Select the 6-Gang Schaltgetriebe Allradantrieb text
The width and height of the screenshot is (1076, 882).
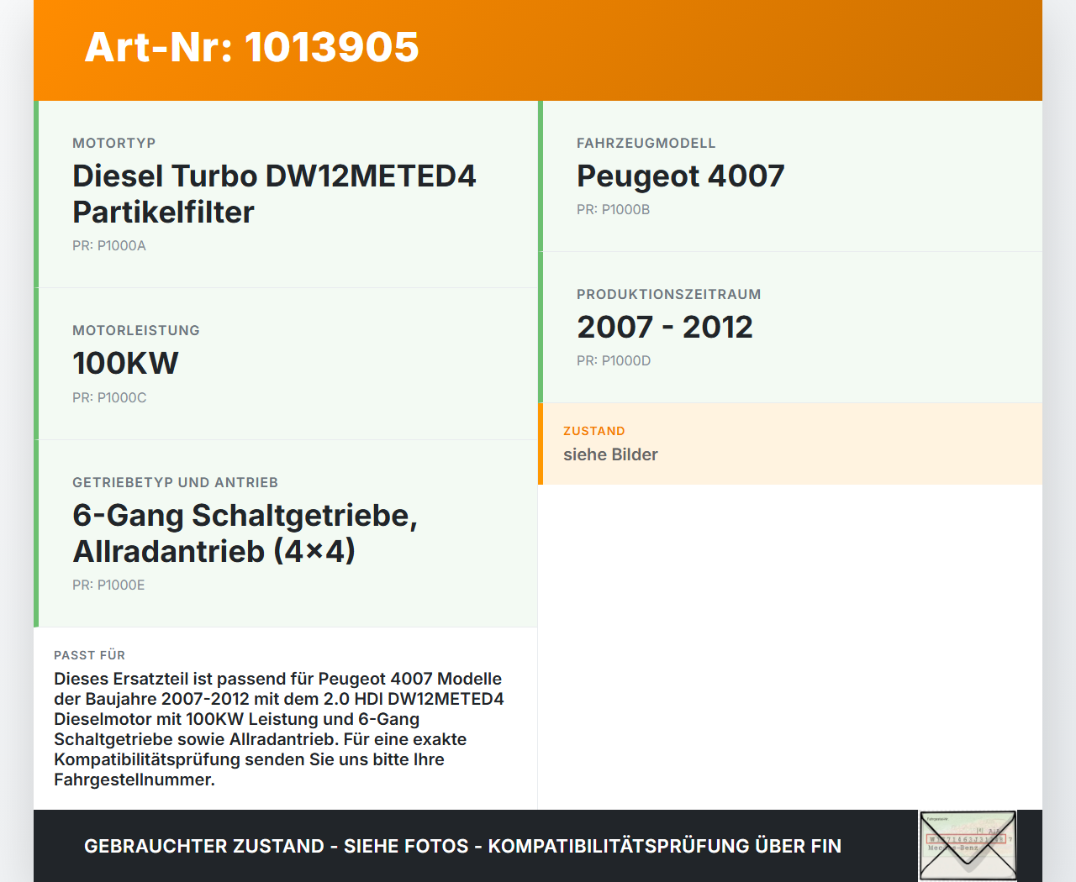[245, 533]
